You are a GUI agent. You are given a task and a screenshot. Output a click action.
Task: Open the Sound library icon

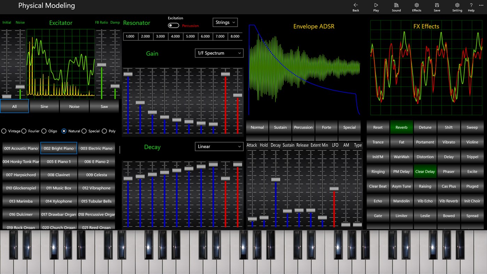[x=396, y=7]
